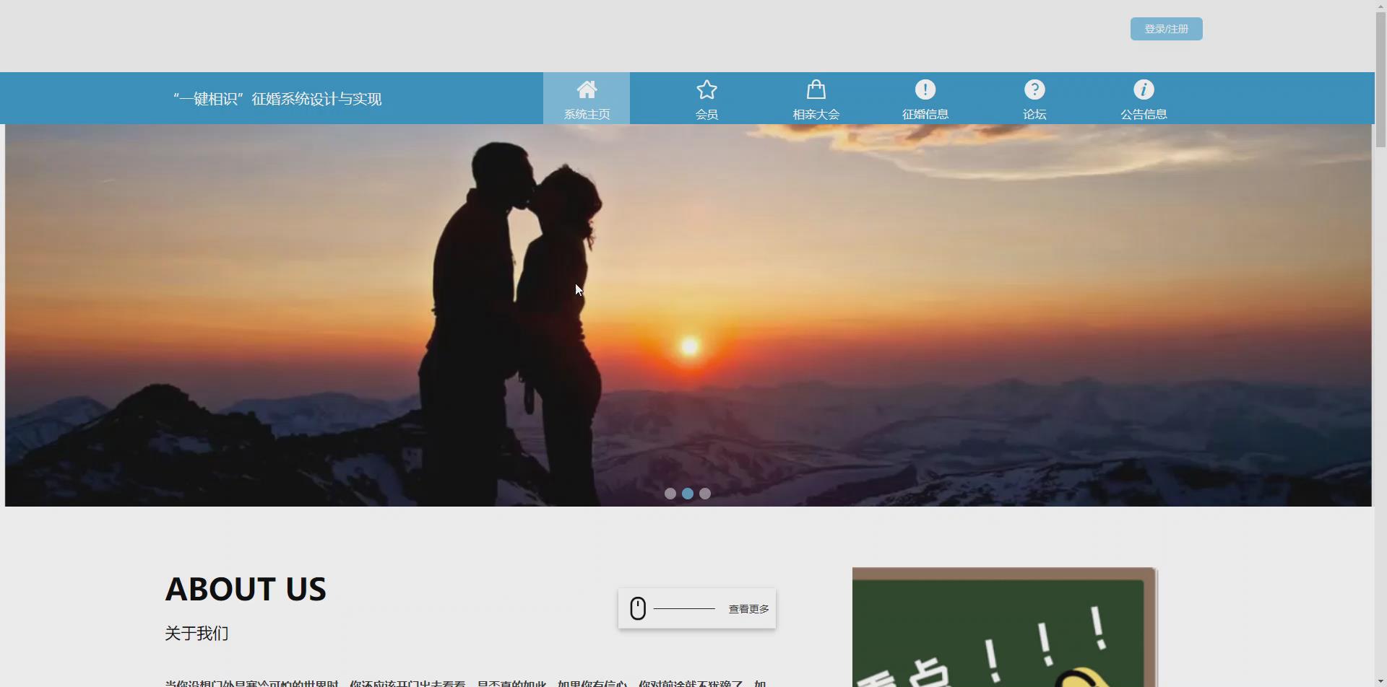Open the 系统主页 menu label

(587, 114)
